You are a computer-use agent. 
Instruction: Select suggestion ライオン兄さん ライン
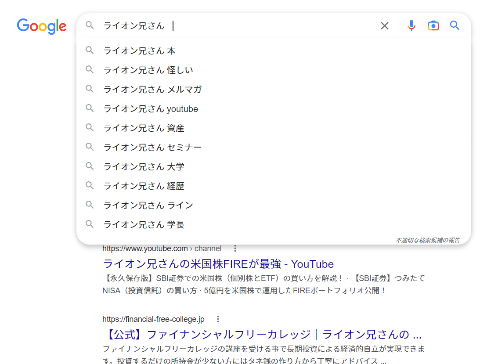pyautogui.click(x=274, y=205)
